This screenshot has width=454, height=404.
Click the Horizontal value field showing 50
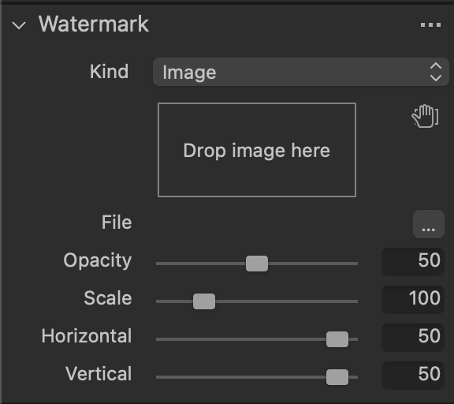pos(413,338)
